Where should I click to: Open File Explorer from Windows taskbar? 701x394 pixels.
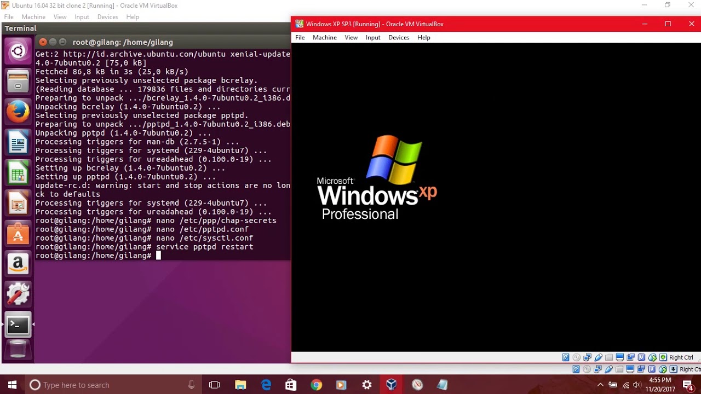tap(240, 385)
